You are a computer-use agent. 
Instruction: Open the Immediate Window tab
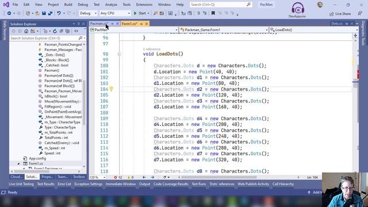tap(121, 184)
